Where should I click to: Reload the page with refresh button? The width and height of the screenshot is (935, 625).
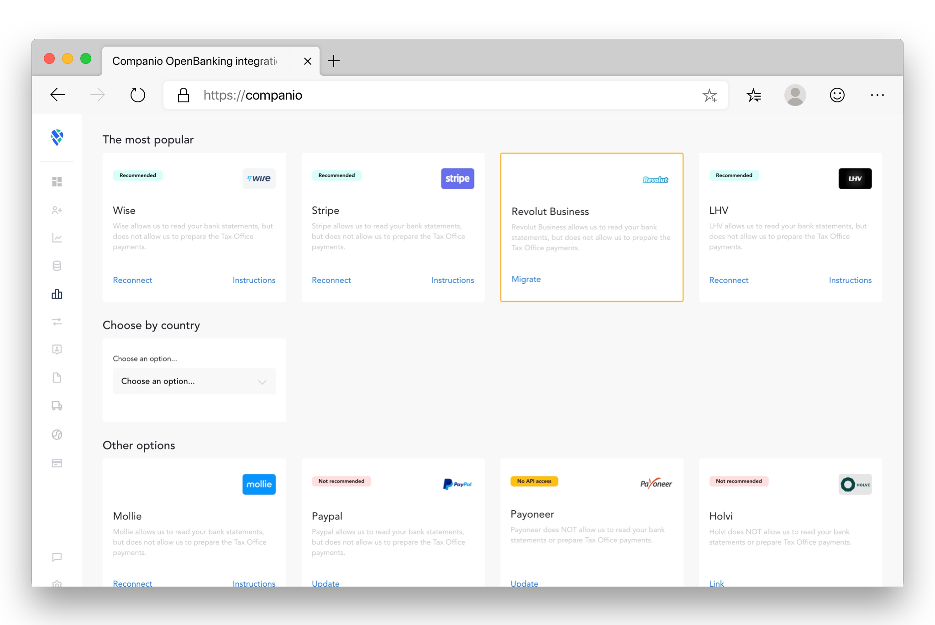click(x=137, y=95)
